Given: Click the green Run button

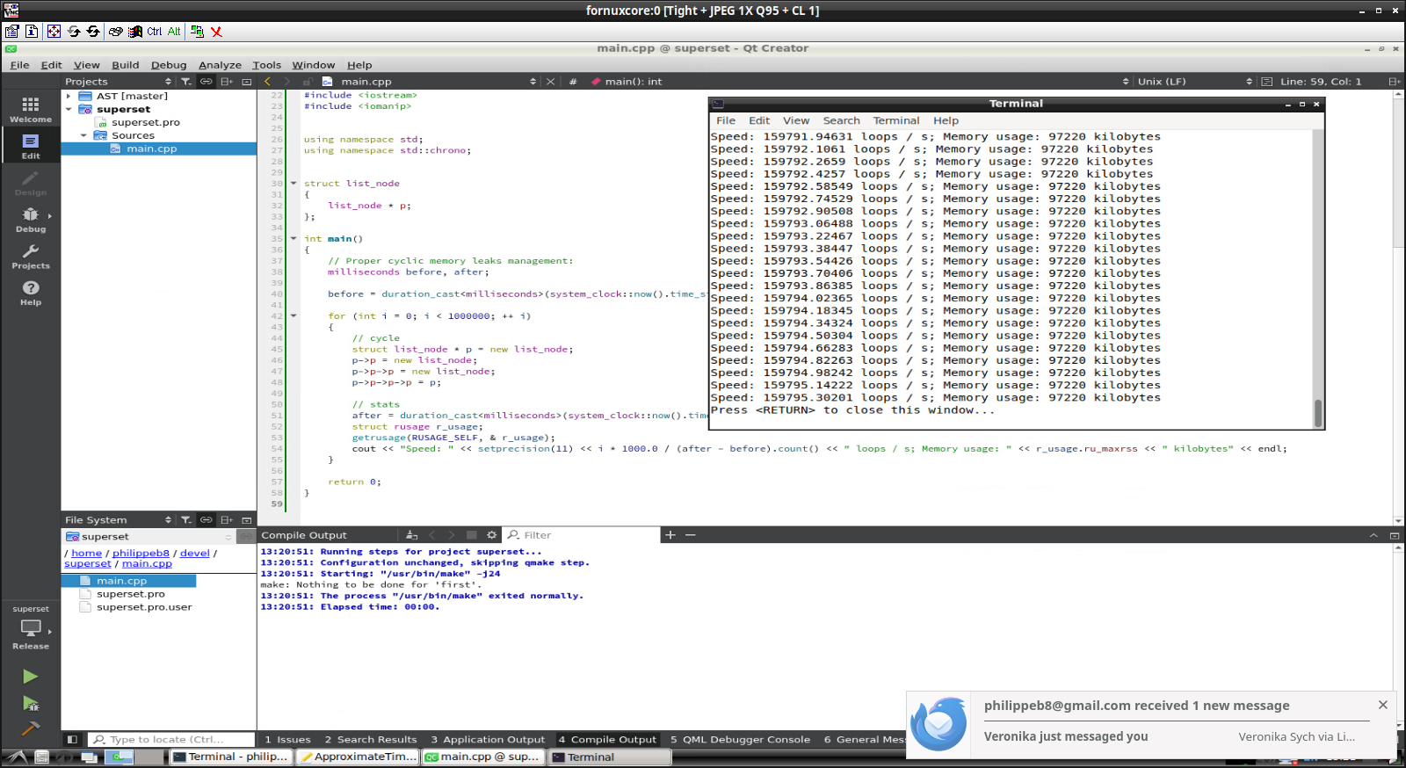Looking at the screenshot, I should tap(31, 677).
